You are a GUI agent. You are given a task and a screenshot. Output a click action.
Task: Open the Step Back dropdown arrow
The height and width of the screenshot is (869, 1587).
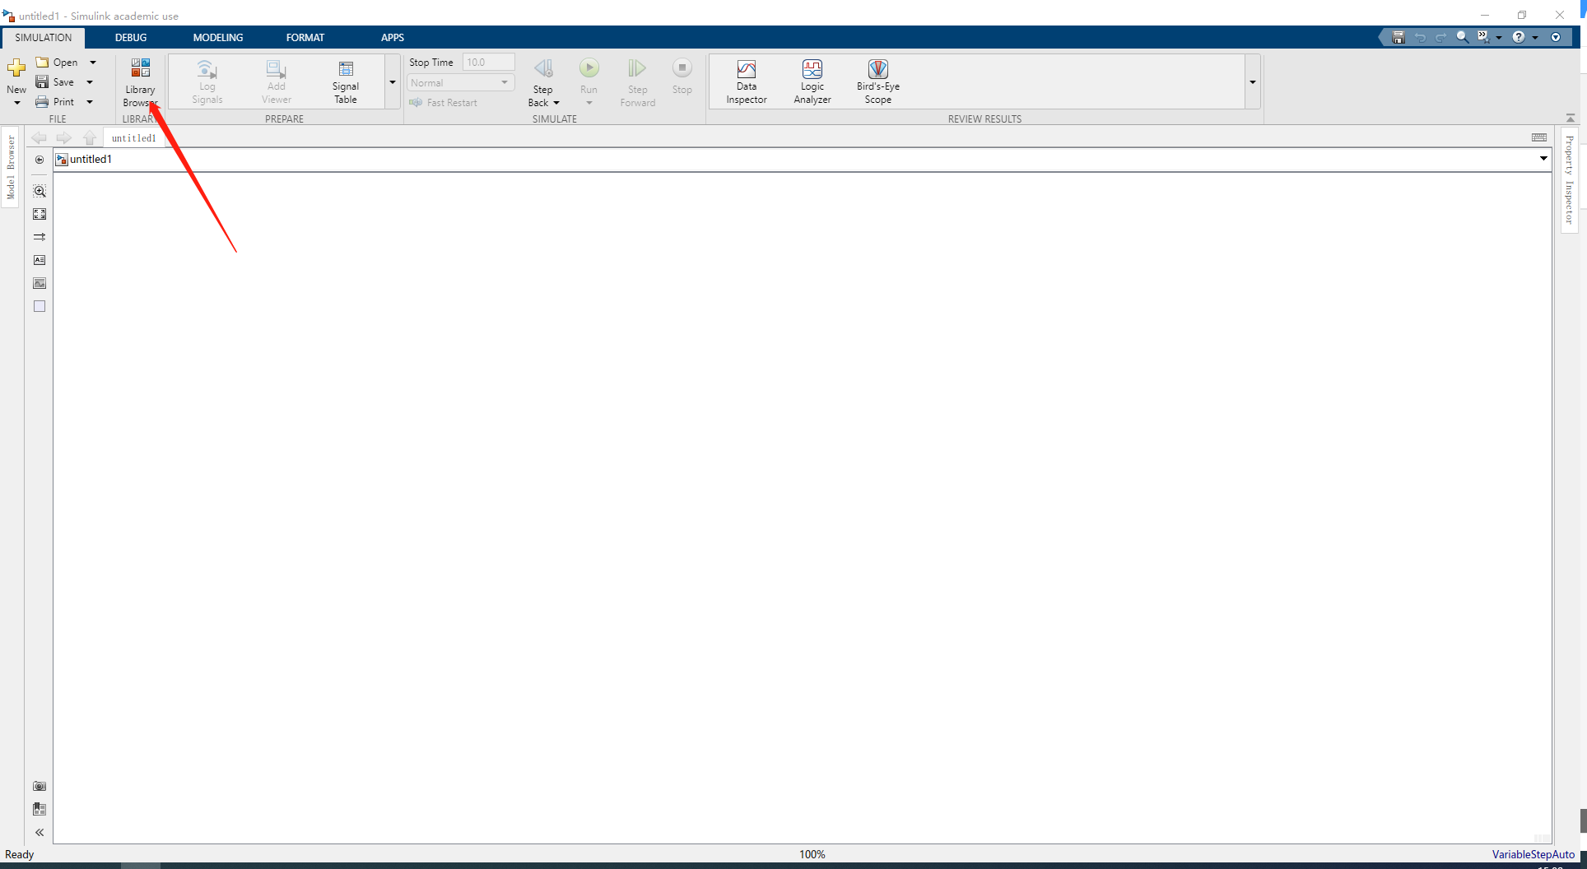[x=557, y=102]
